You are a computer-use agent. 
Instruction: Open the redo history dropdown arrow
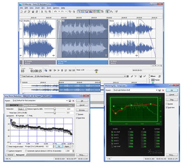click(x=66, y=12)
